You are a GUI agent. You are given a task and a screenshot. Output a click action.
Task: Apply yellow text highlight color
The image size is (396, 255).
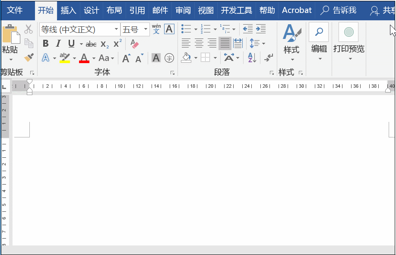point(65,58)
